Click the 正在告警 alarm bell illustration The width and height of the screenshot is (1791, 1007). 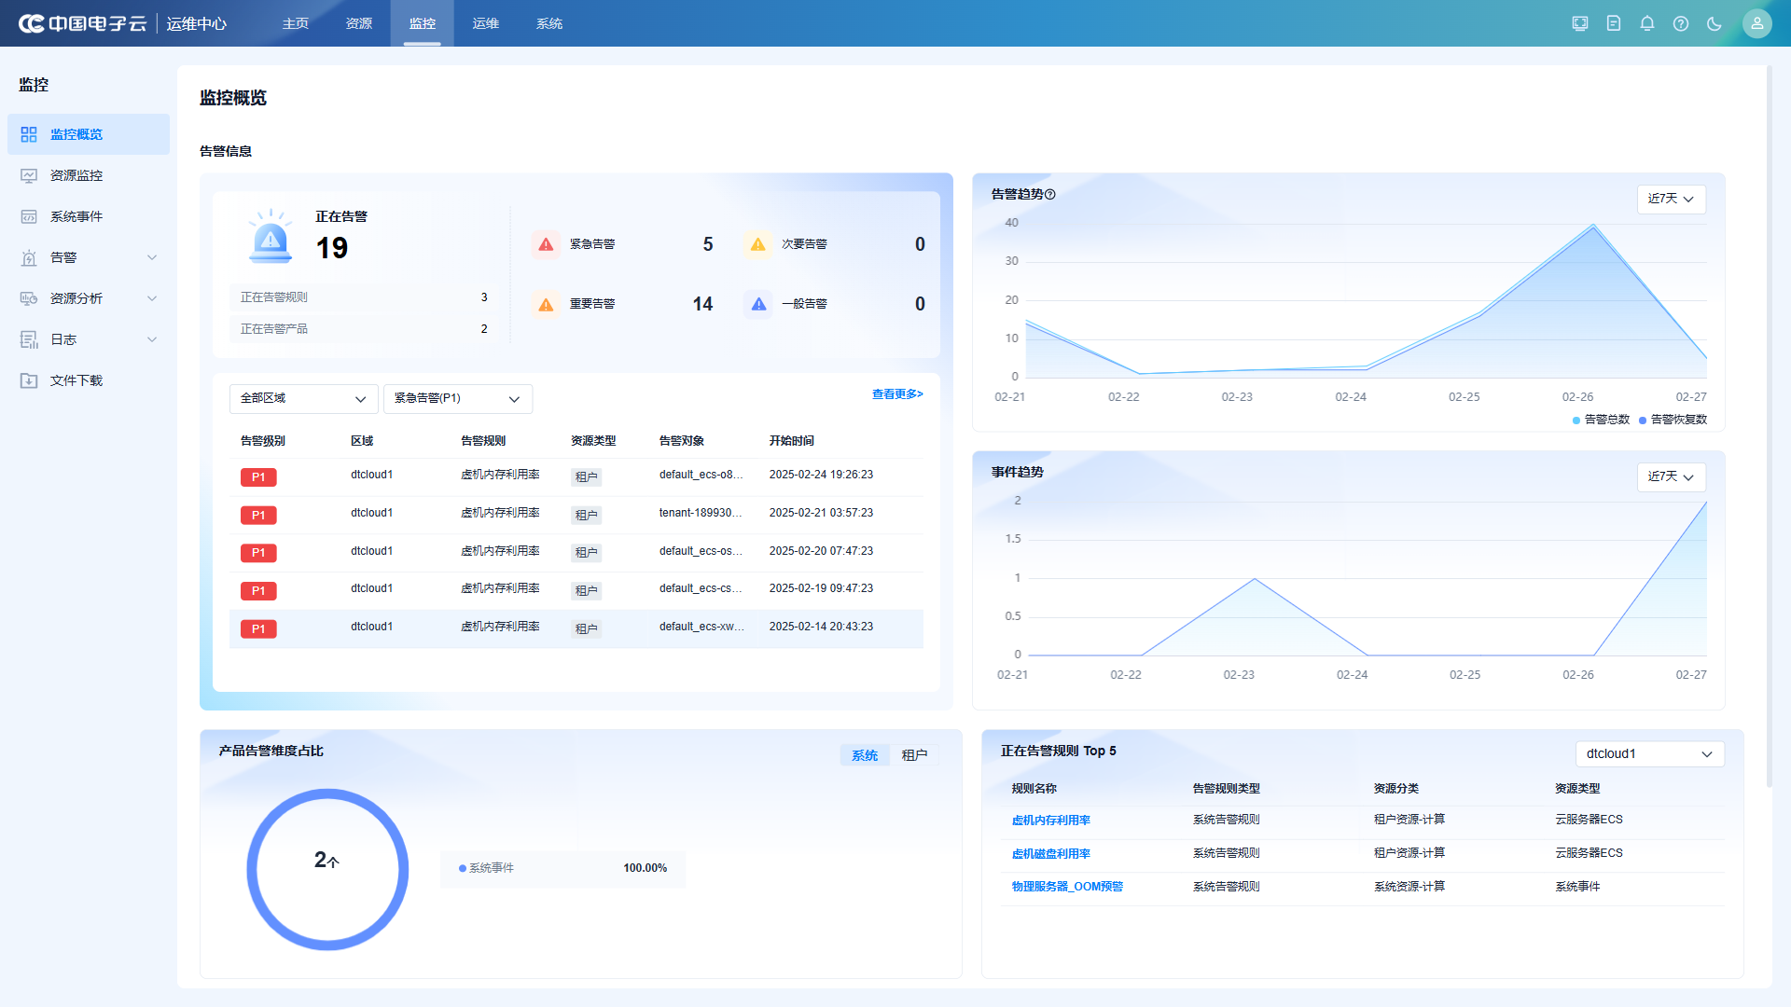(x=271, y=237)
